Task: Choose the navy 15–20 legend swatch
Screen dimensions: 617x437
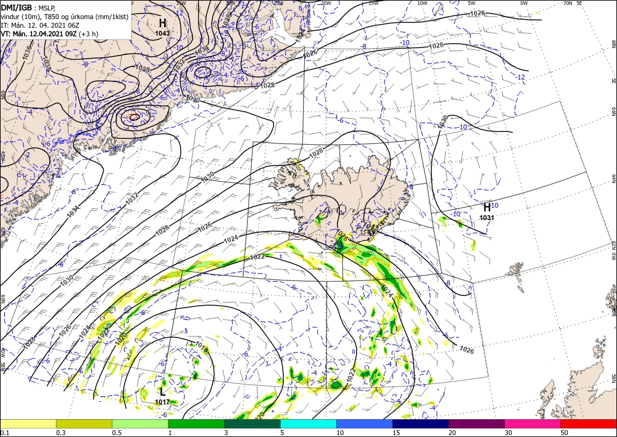Action: tap(421, 423)
